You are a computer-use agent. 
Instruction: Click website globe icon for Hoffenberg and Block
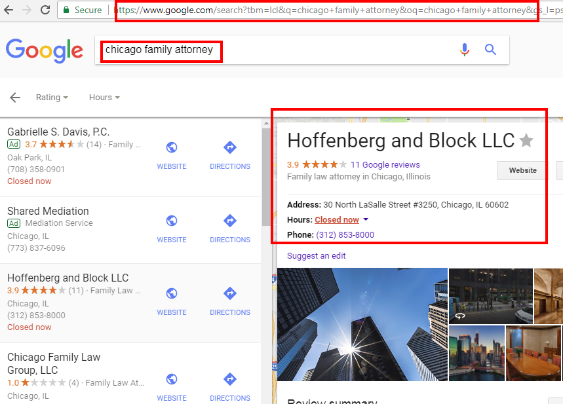pyautogui.click(x=172, y=293)
